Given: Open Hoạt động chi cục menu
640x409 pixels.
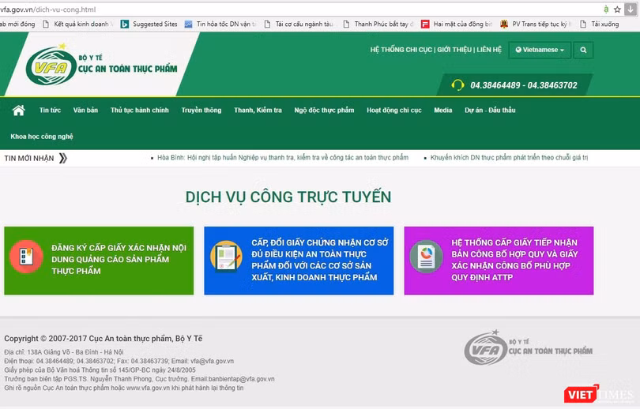Looking at the screenshot, I should [394, 110].
